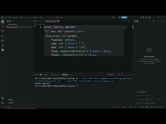Split the editor to the right
166x124 pixels.
(129, 21)
